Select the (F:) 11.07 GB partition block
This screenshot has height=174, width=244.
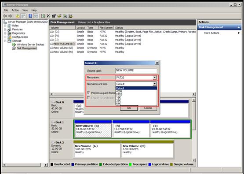(x=131, y=129)
